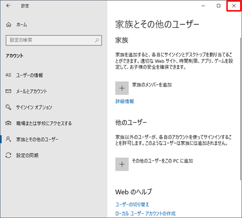Screen dimensions: 242x218
Task: Click the アカウント section heading
Action: pos(15,56)
